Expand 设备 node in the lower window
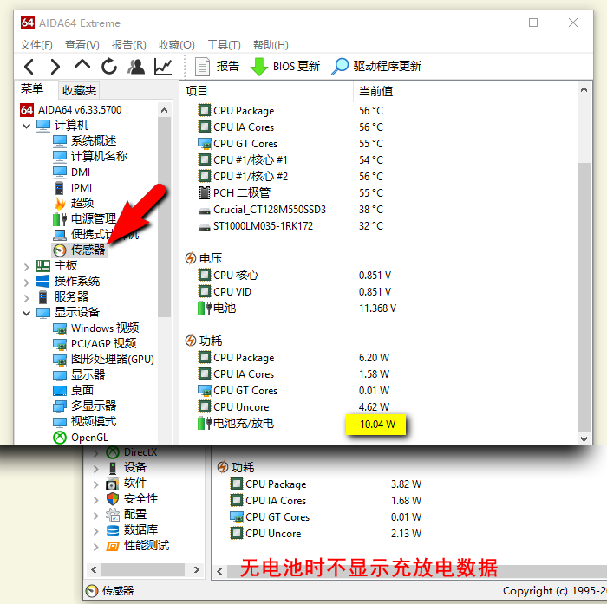Image resolution: width=607 pixels, height=604 pixels. (x=95, y=469)
